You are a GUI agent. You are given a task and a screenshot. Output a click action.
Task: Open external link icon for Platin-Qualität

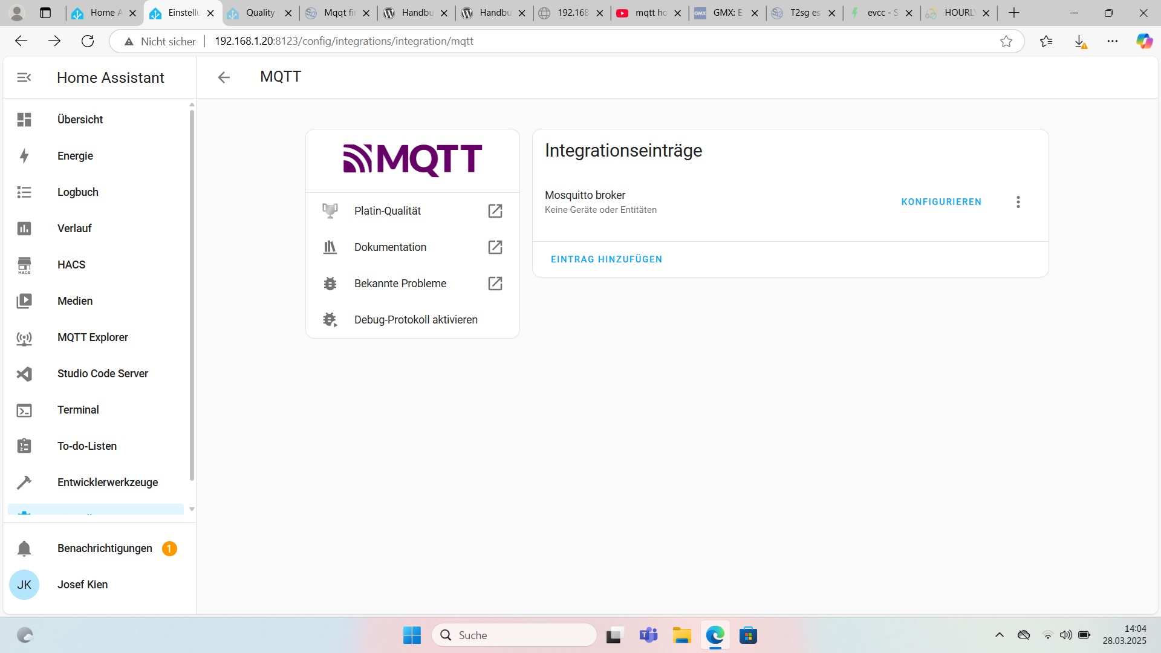coord(495,211)
